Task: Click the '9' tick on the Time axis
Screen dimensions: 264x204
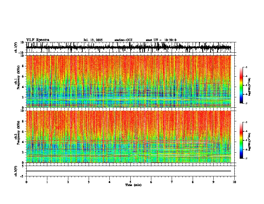Action: click(213, 182)
